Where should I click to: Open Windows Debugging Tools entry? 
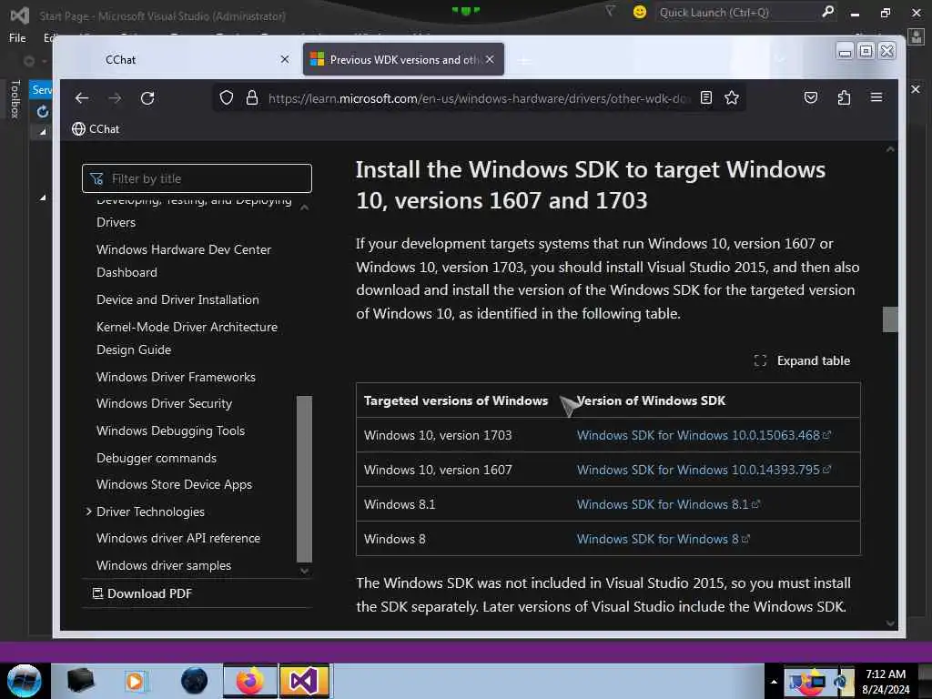[x=170, y=431]
